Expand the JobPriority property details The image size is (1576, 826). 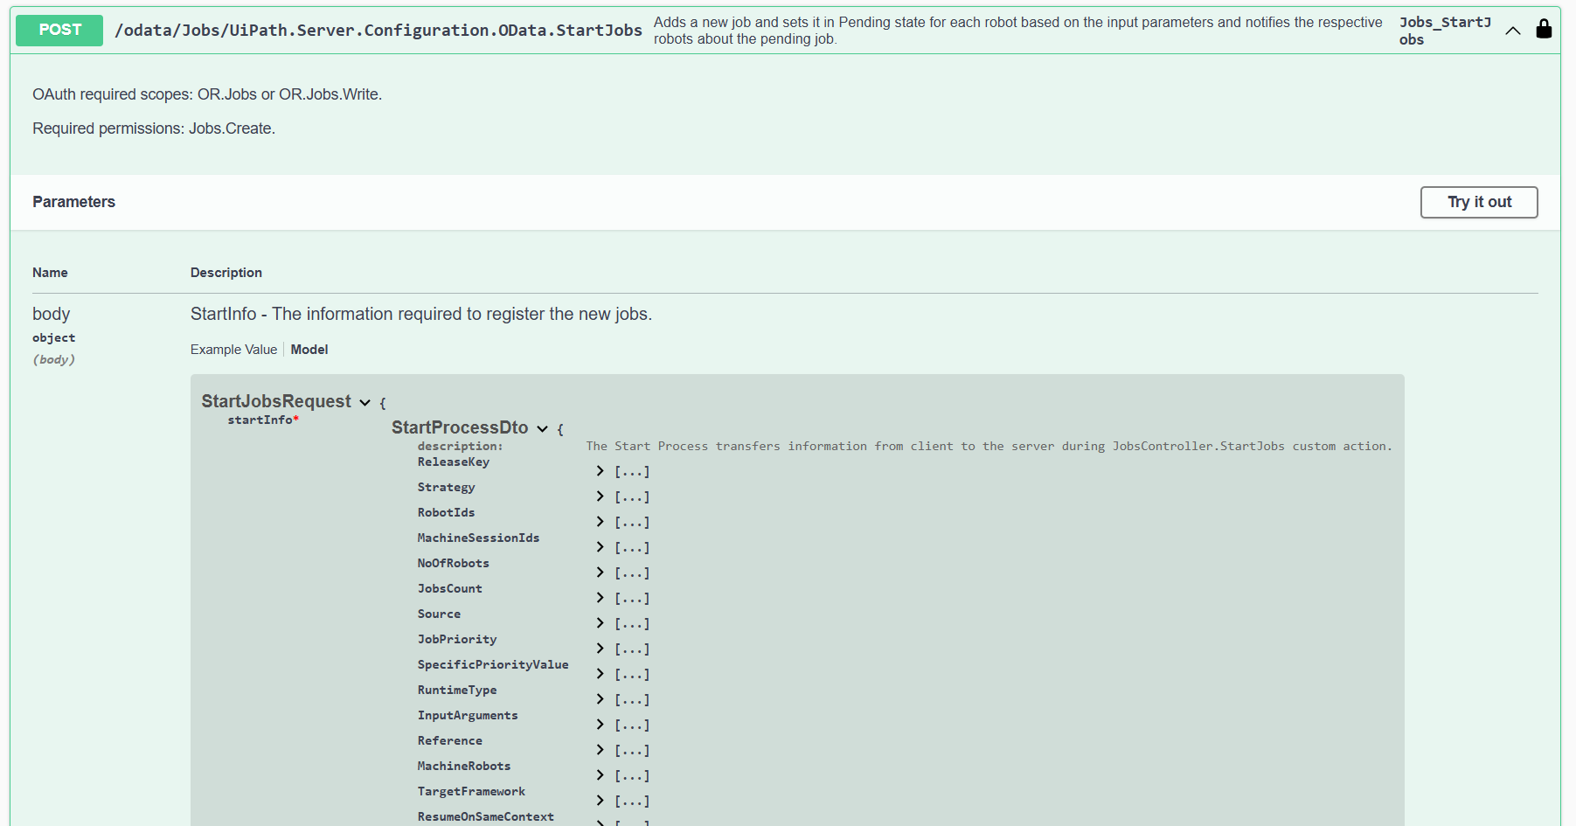(600, 649)
